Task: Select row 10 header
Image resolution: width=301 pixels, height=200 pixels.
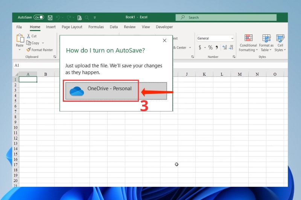Action: [x=15, y=128]
